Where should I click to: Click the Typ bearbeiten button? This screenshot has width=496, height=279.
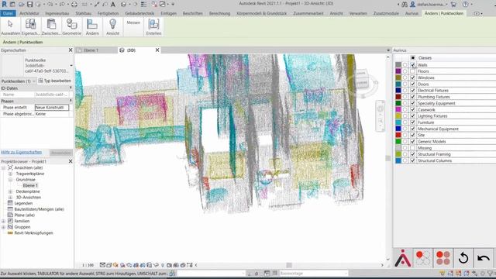point(55,81)
